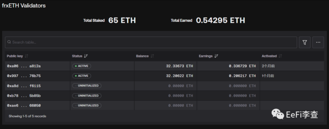
Task: Toggle sort on the Status column
Action: pos(86,56)
